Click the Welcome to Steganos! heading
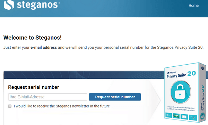The image size is (208, 125). coord(33,38)
